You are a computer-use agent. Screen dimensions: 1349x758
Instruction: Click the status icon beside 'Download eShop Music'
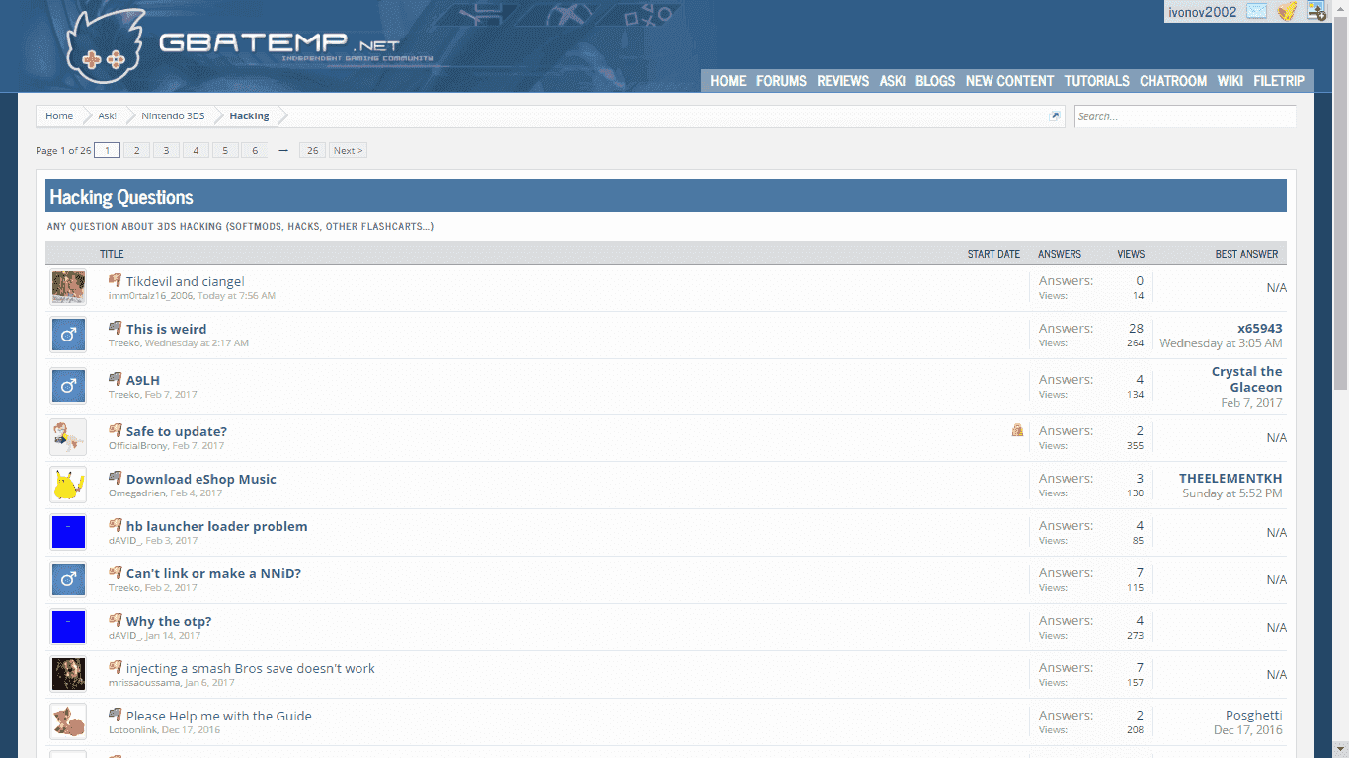[x=115, y=478]
